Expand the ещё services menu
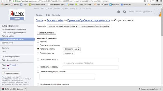 [89, 8]
